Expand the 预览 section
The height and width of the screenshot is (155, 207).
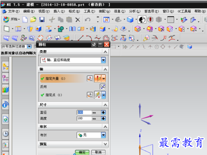(105, 144)
